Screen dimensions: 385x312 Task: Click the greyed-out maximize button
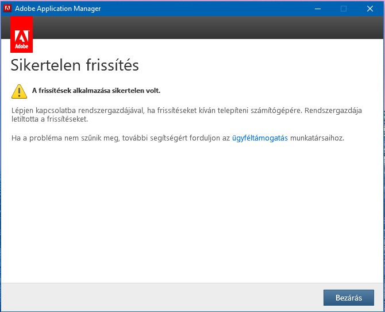(x=344, y=8)
